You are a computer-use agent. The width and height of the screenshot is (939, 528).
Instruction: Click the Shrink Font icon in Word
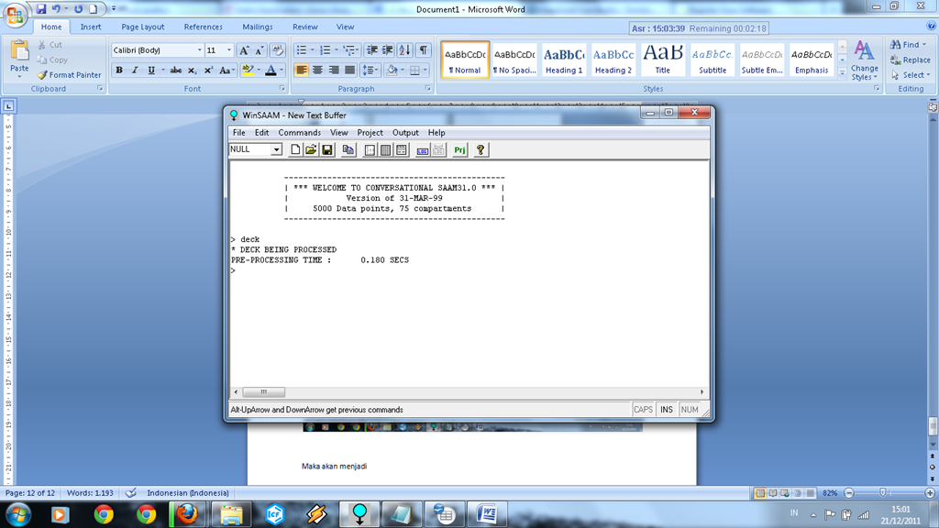pos(260,50)
